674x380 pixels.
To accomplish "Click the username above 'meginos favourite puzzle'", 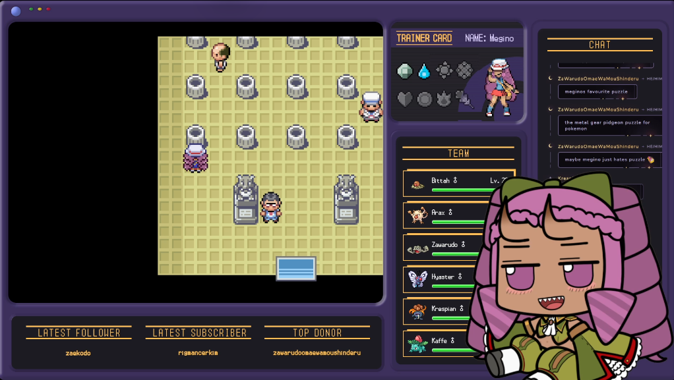I will [x=598, y=78].
